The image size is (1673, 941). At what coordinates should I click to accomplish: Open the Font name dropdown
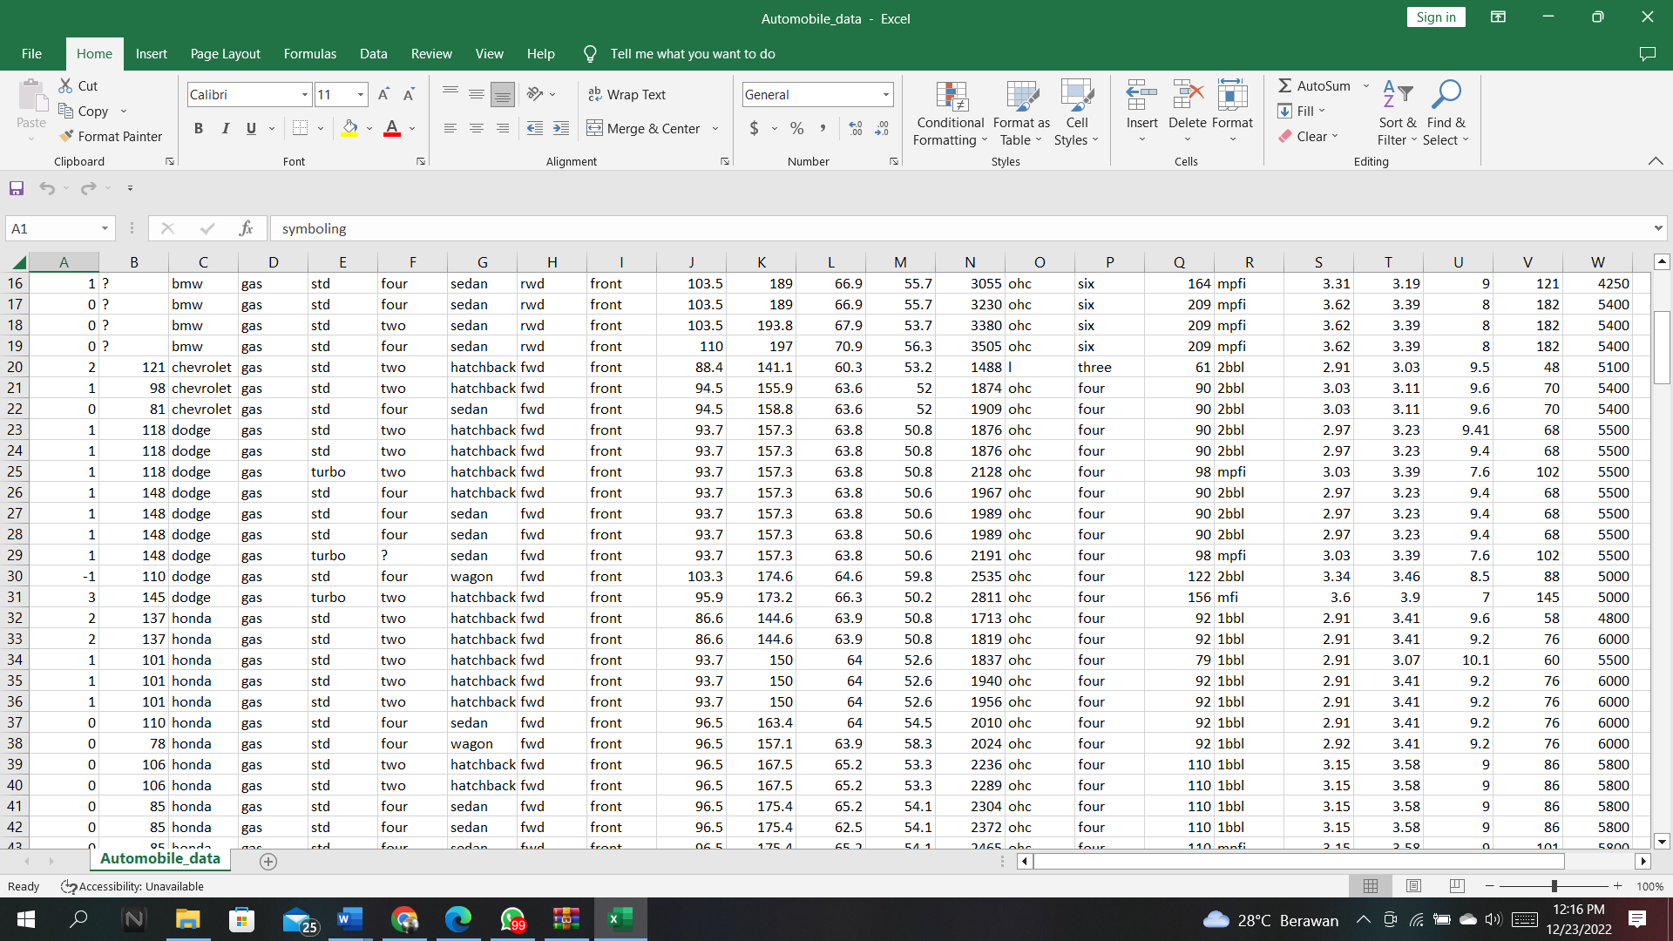click(305, 94)
